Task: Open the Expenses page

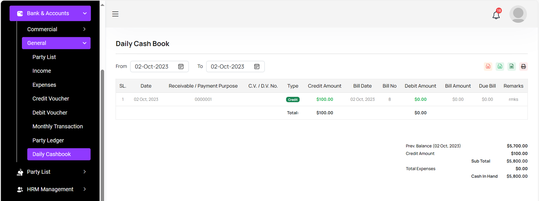Action: point(44,85)
